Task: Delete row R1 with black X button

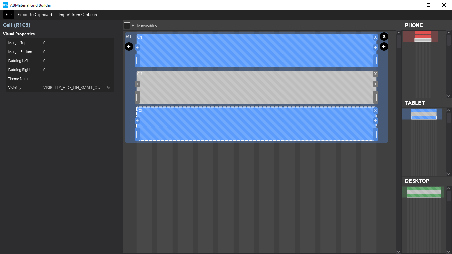Action: (384, 37)
